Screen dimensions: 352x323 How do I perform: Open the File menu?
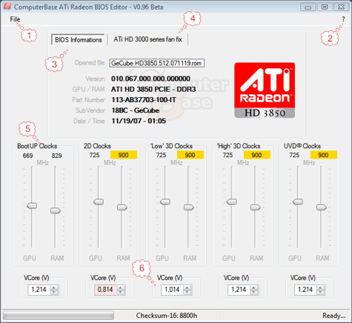point(15,19)
